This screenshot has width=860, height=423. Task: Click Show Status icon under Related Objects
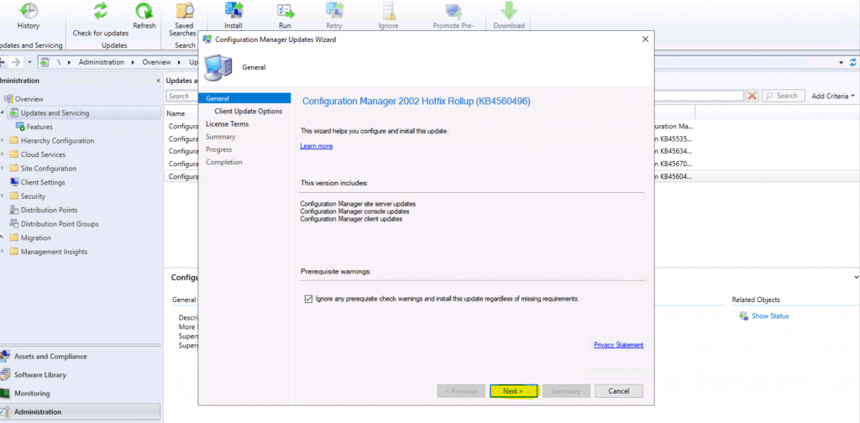(744, 316)
